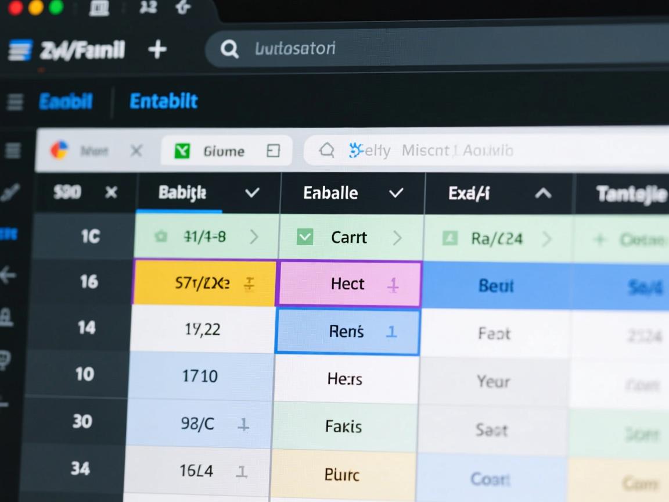This screenshot has height=502, width=669.
Task: Click the green Giume tab icon
Action: [182, 152]
